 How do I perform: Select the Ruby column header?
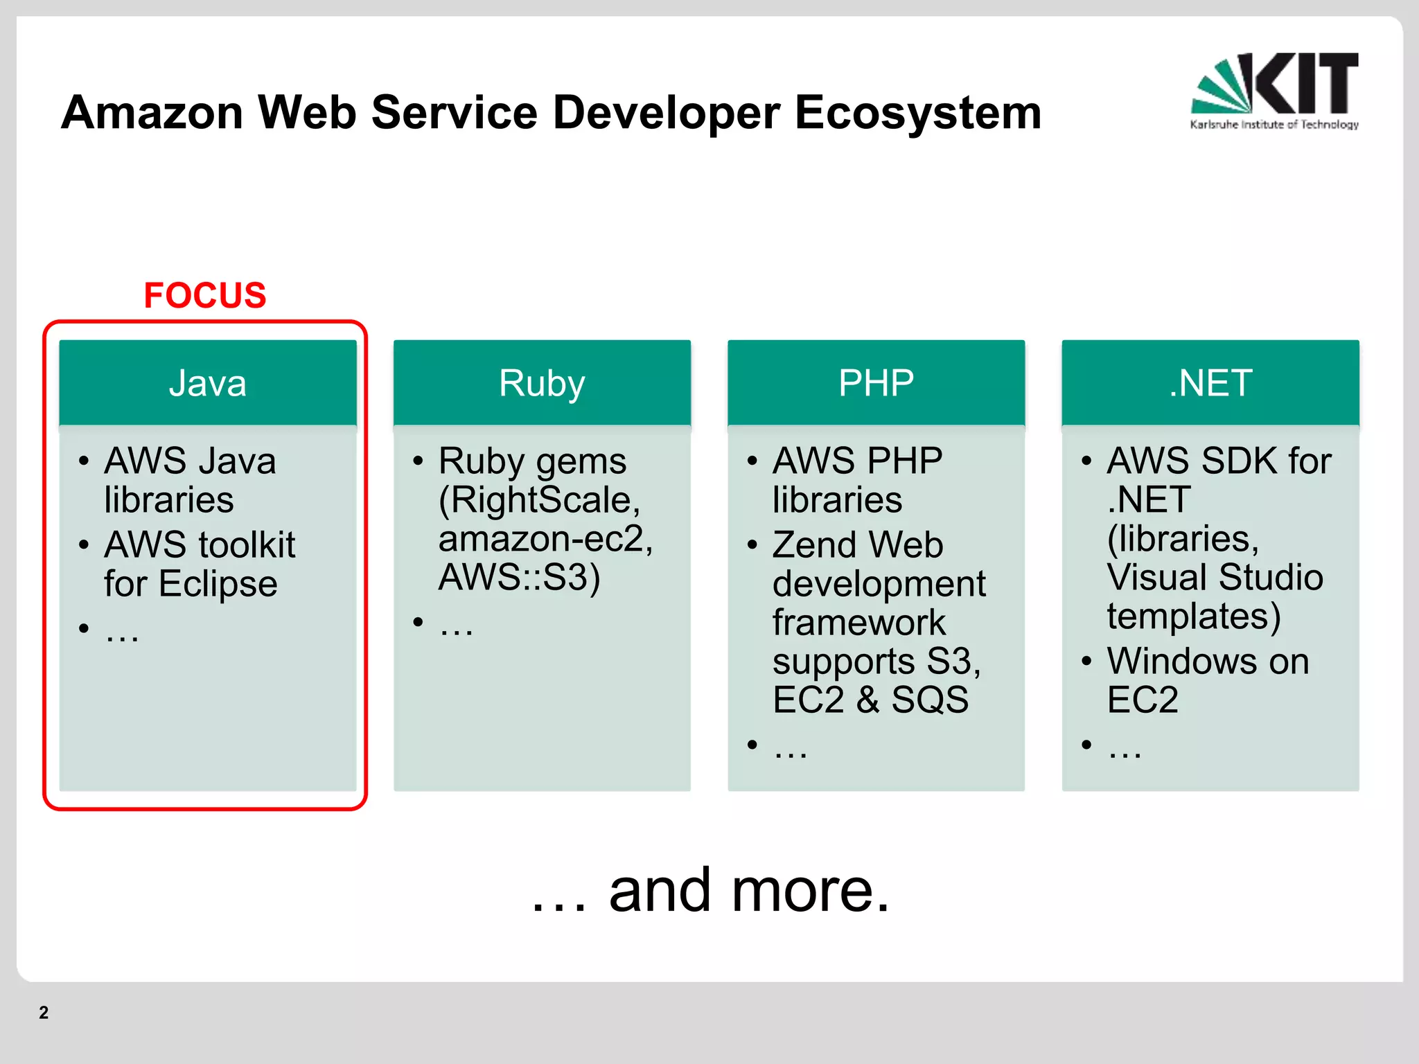click(x=542, y=383)
